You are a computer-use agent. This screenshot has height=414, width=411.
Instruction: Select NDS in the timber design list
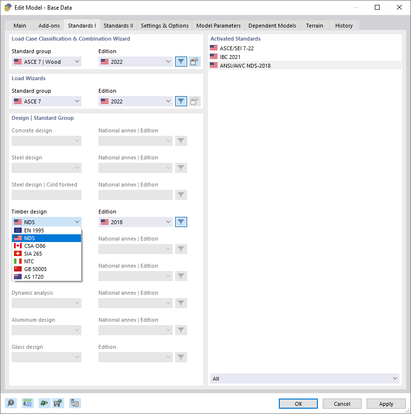point(47,238)
